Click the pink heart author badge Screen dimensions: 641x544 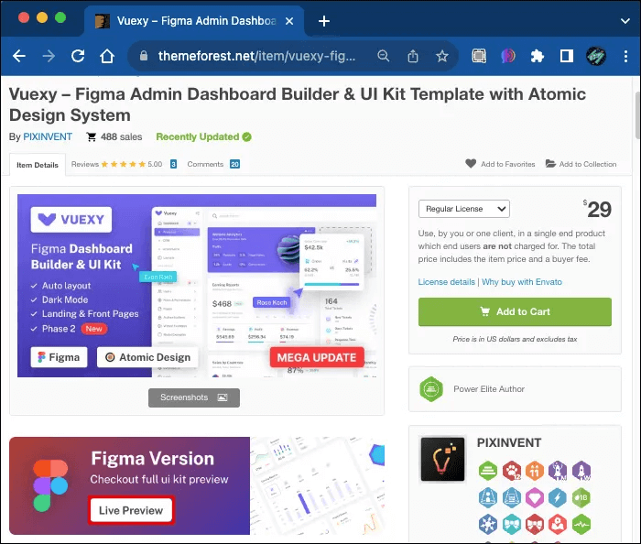click(x=534, y=497)
